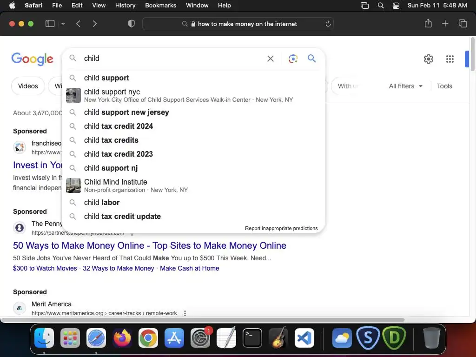This screenshot has width=476, height=357.
Task: Open System Settings from the Dock
Action: coord(200,338)
